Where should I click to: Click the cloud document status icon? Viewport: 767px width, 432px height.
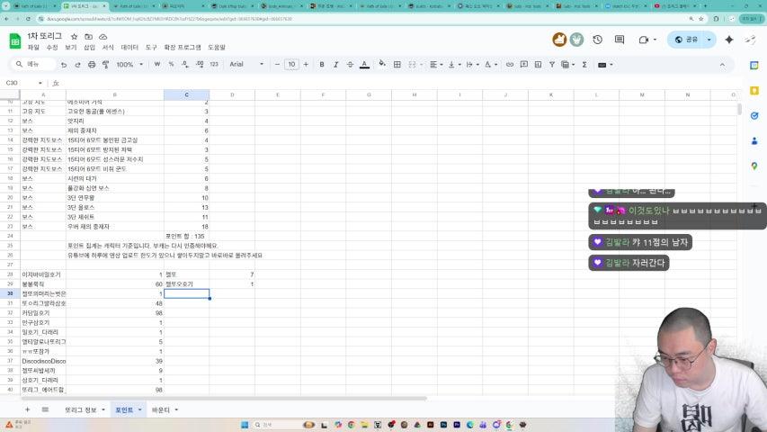tap(103, 37)
